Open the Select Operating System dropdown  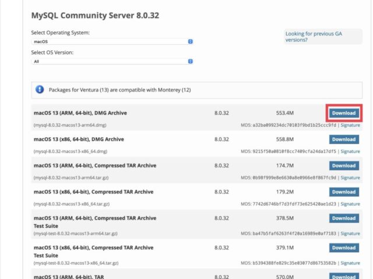click(112, 41)
